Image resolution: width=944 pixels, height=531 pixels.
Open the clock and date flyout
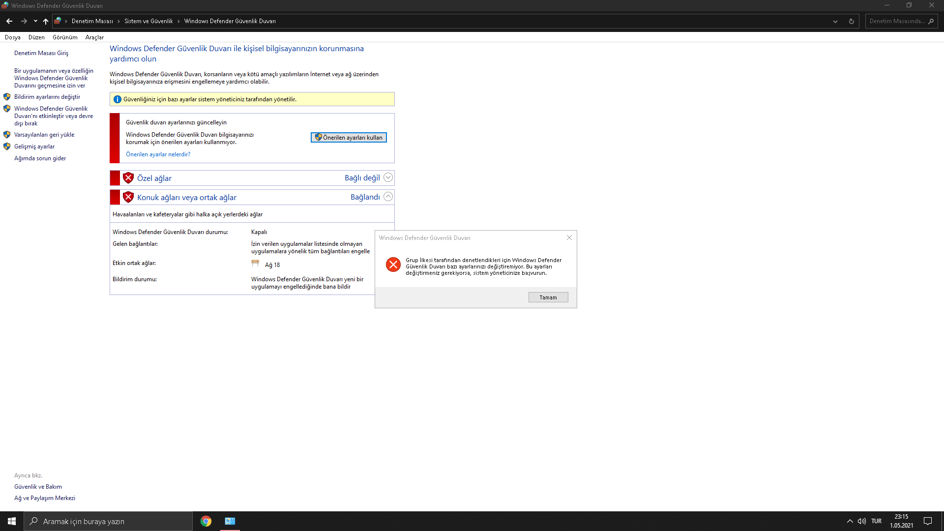click(901, 521)
